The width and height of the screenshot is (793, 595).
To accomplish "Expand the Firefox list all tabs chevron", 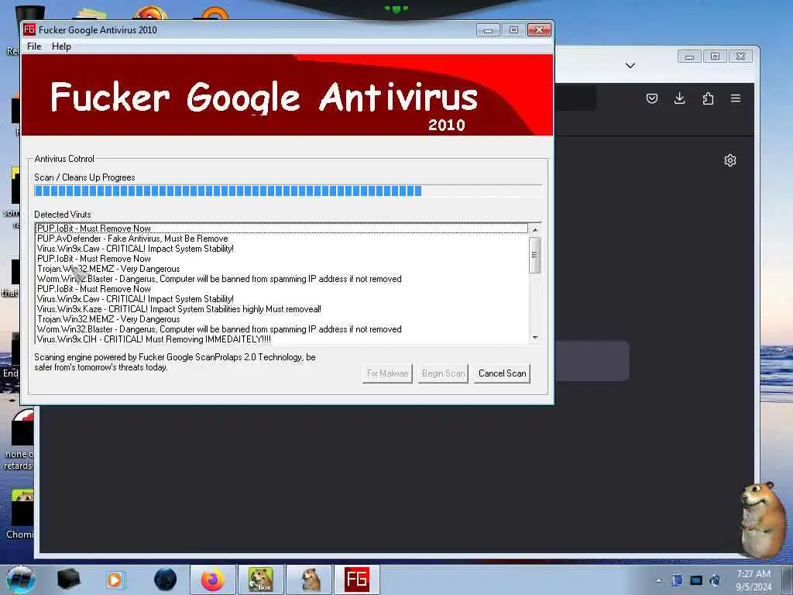I will pyautogui.click(x=630, y=66).
